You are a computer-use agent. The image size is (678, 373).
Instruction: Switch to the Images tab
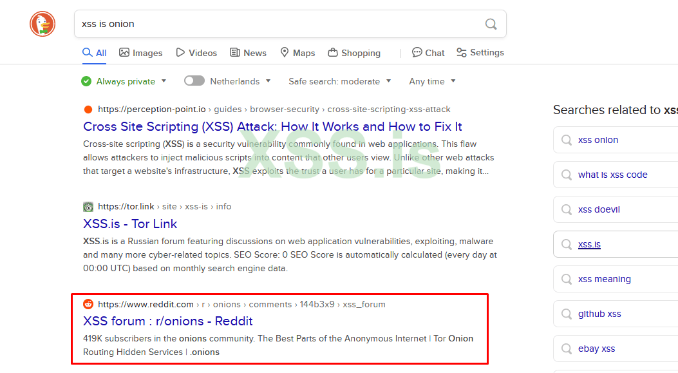point(141,53)
